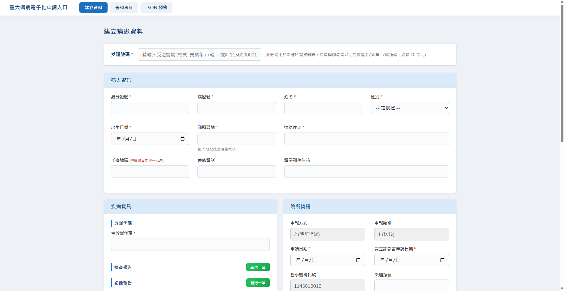
Task: Click the 檢查報告 subsection label
Action: [x=123, y=267]
